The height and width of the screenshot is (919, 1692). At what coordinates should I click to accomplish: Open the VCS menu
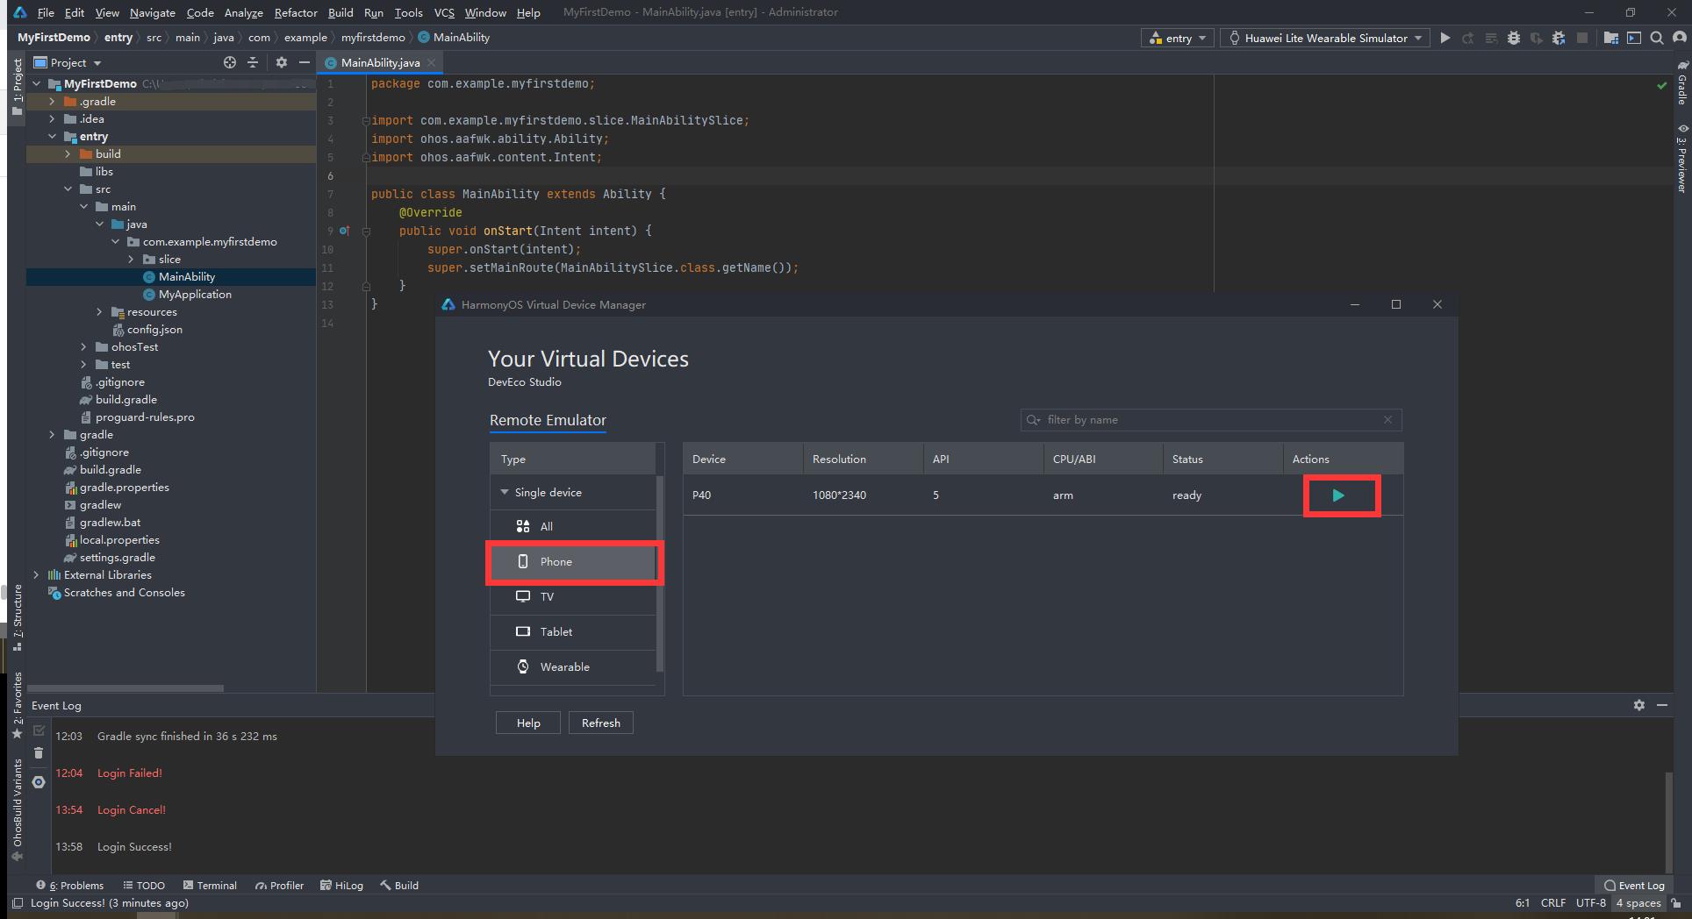(x=444, y=12)
